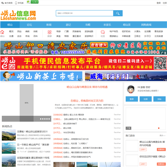The image size is (167, 167).
Task: Click the guest avatar image
Action: [x=131, y=89]
